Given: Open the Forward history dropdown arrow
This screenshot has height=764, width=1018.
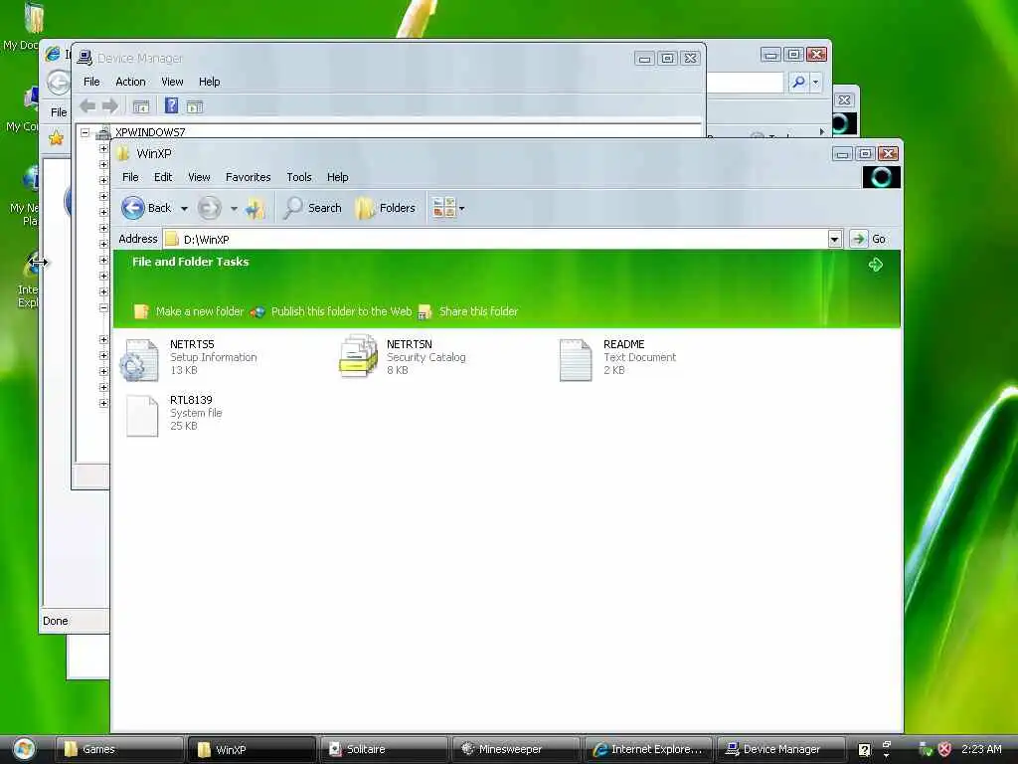Looking at the screenshot, I should (x=234, y=209).
